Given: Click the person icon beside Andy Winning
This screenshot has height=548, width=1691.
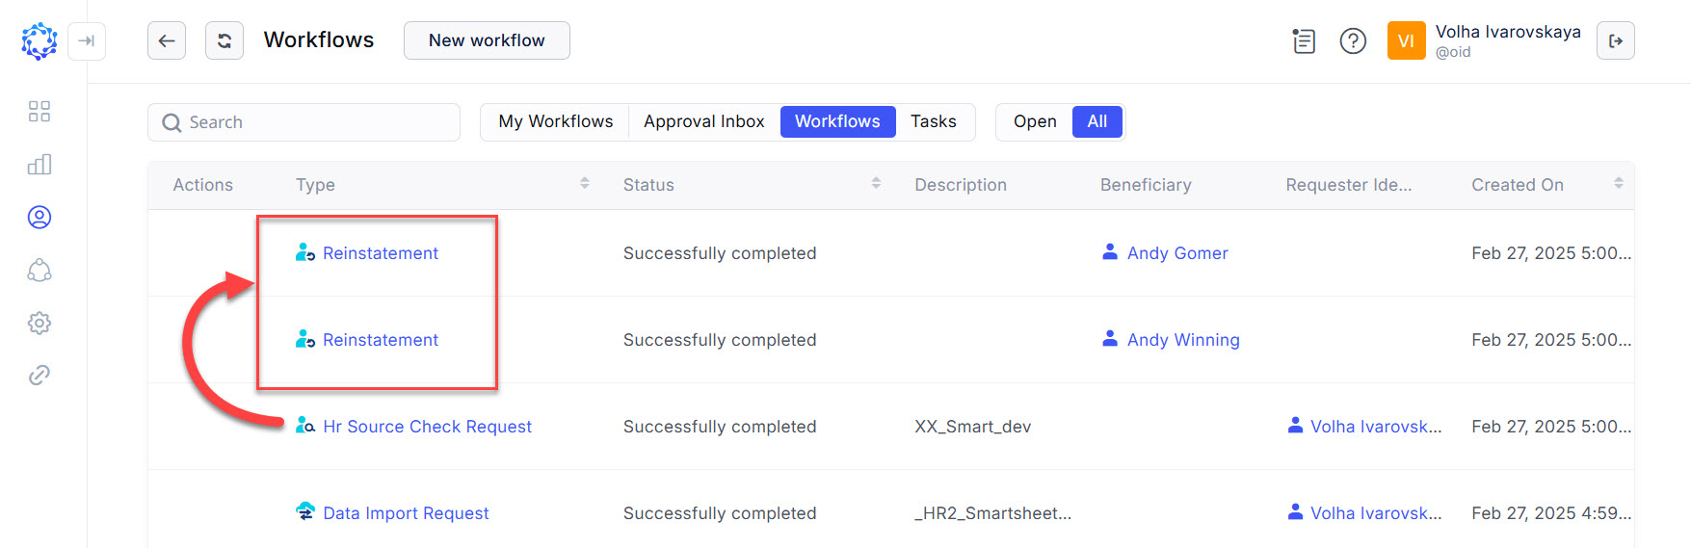Looking at the screenshot, I should tap(1110, 339).
